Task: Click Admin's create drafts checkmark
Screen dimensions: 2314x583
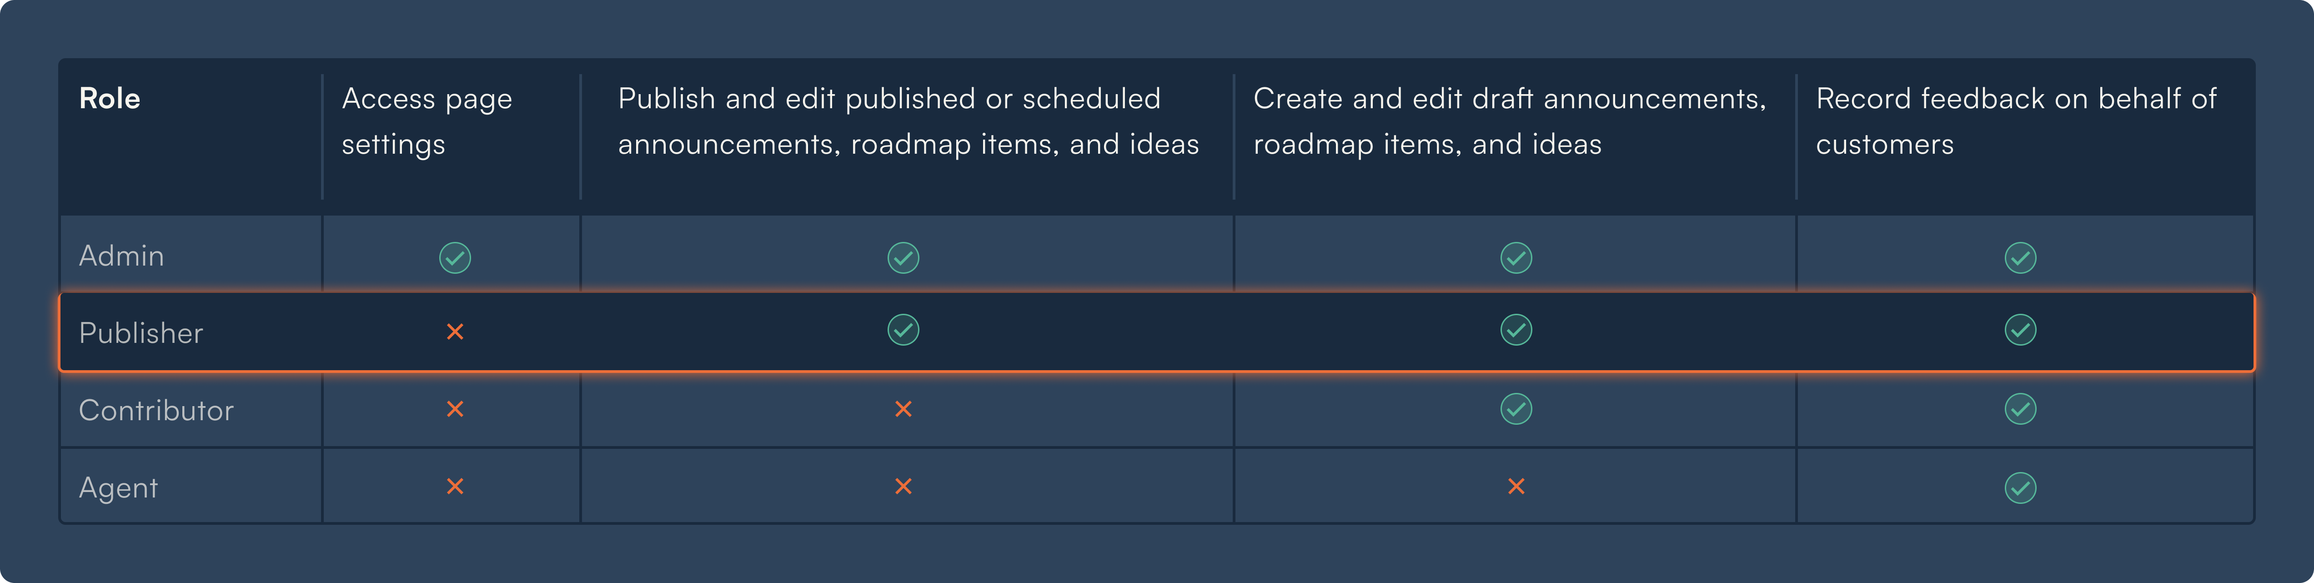Action: click(x=1516, y=258)
